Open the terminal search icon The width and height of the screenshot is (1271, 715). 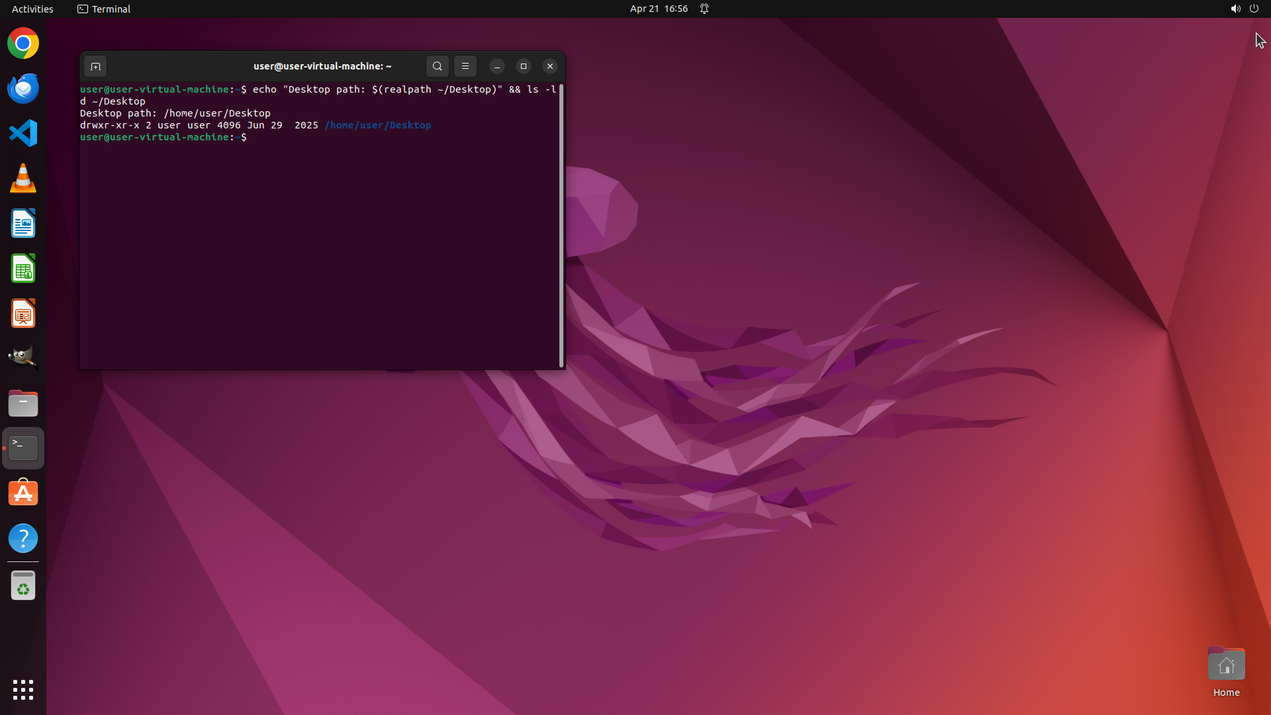point(437,66)
